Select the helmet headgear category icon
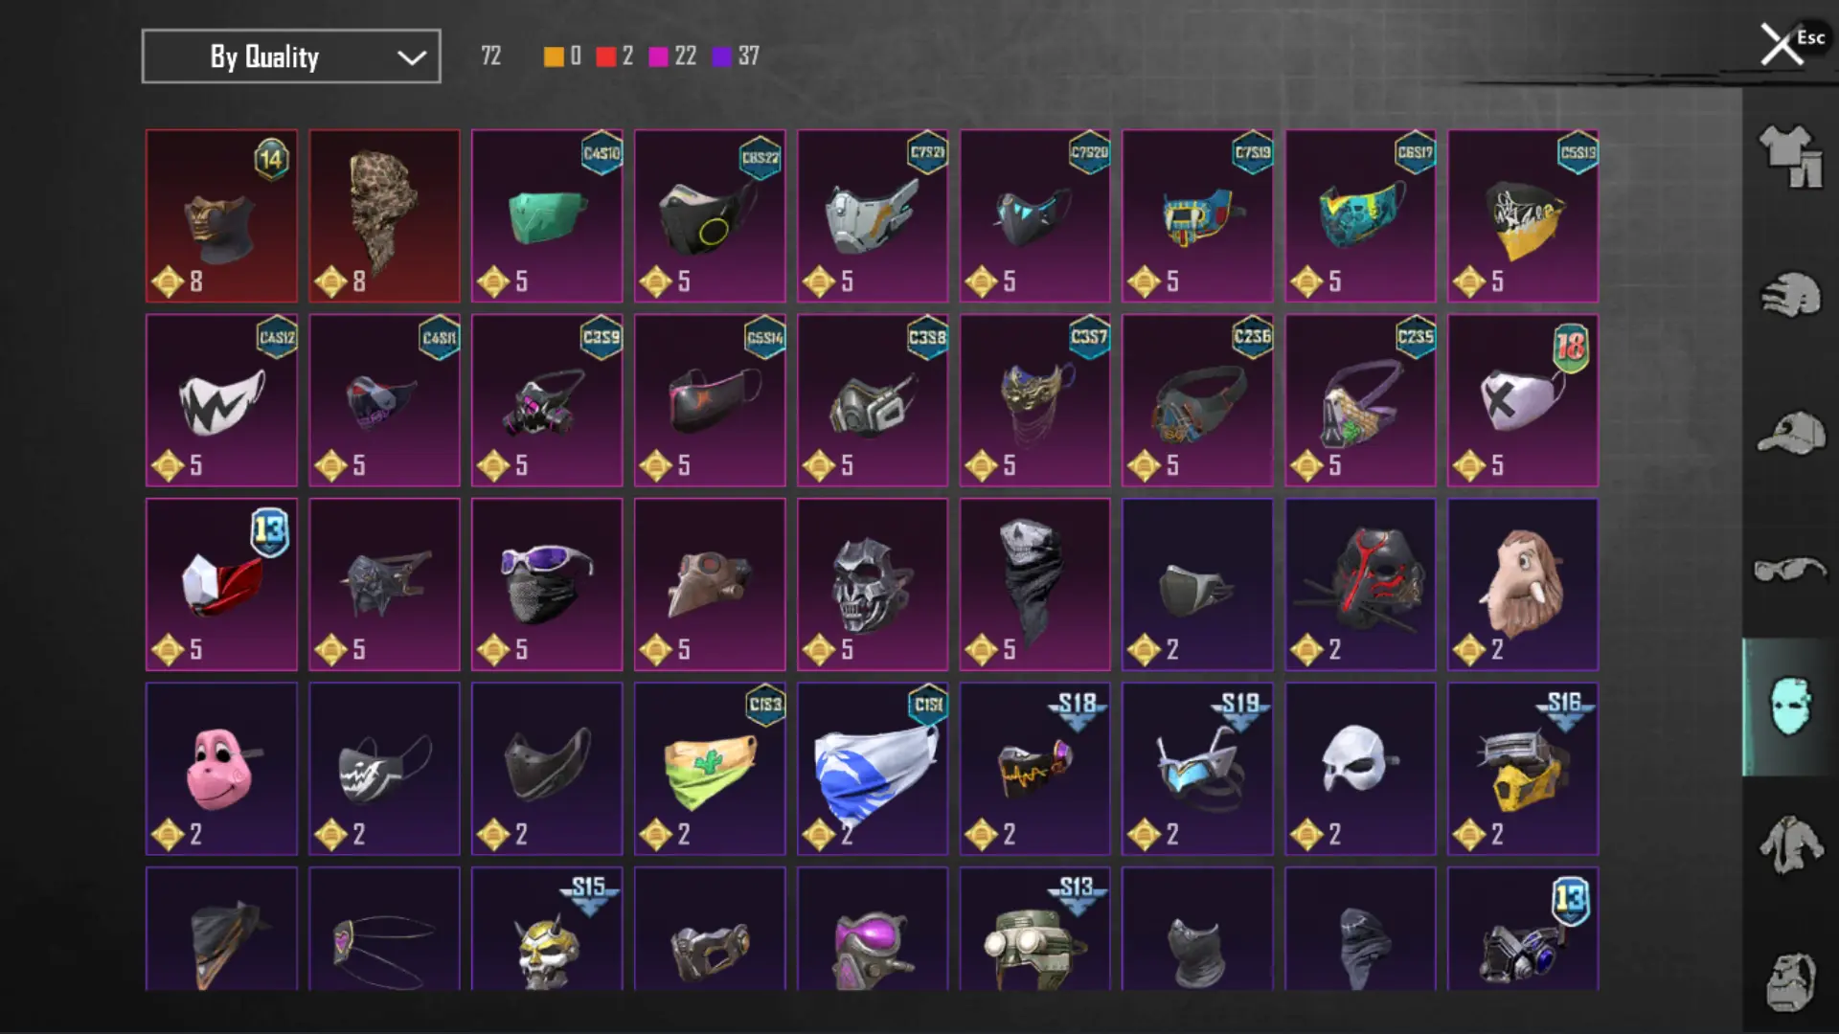Image resolution: width=1839 pixels, height=1034 pixels. point(1790,295)
